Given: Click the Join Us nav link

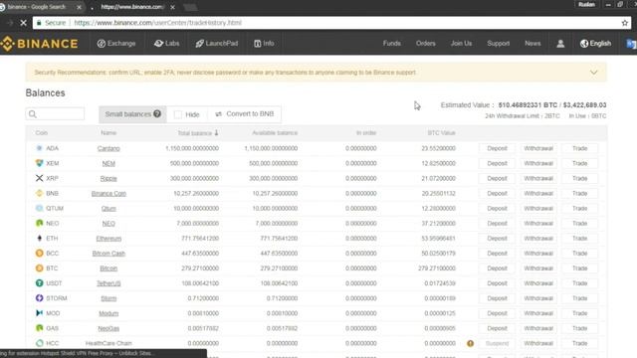Looking at the screenshot, I should pos(461,44).
